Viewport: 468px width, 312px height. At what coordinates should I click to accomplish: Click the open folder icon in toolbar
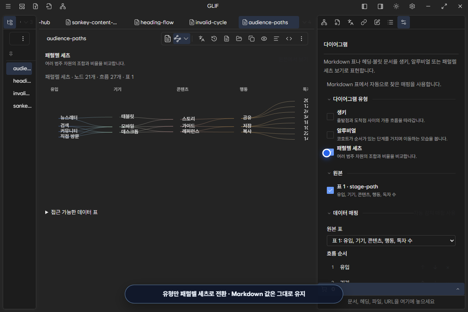[x=239, y=39]
